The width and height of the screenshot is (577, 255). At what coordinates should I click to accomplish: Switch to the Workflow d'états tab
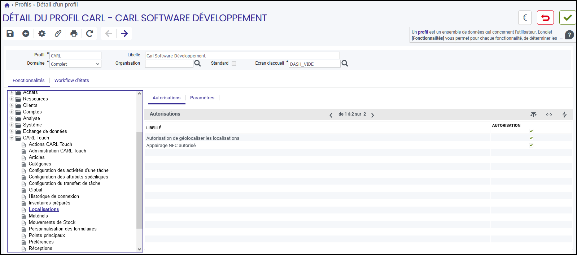[72, 81]
